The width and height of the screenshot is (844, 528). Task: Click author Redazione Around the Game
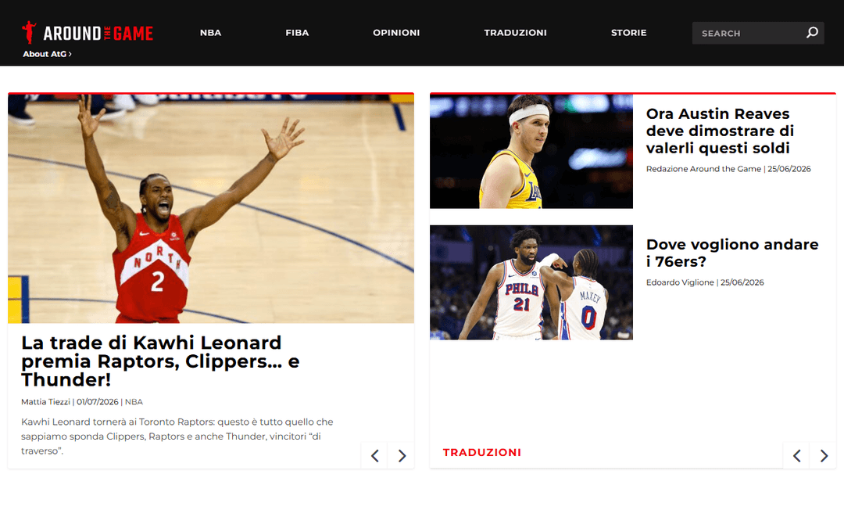(703, 169)
